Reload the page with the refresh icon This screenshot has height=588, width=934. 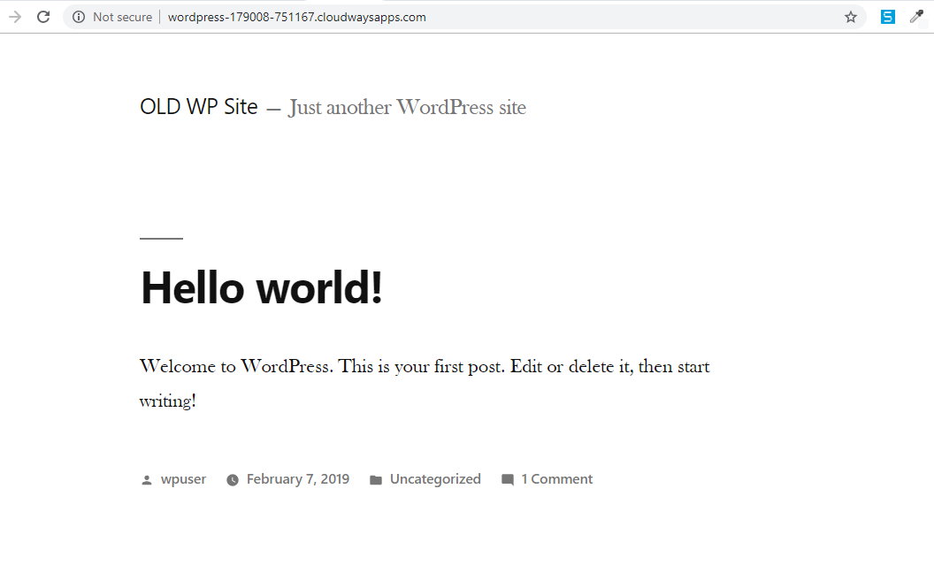[x=43, y=17]
